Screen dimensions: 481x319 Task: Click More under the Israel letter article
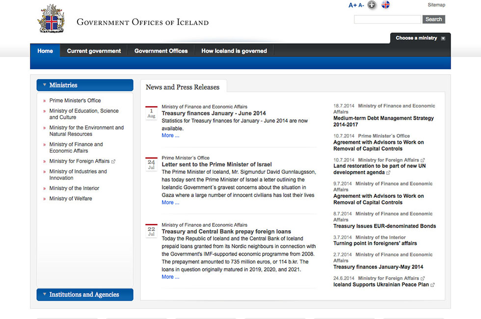[171, 202]
